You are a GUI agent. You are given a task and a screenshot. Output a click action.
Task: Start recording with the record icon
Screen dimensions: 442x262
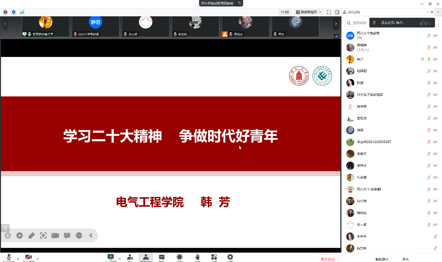(x=179, y=257)
